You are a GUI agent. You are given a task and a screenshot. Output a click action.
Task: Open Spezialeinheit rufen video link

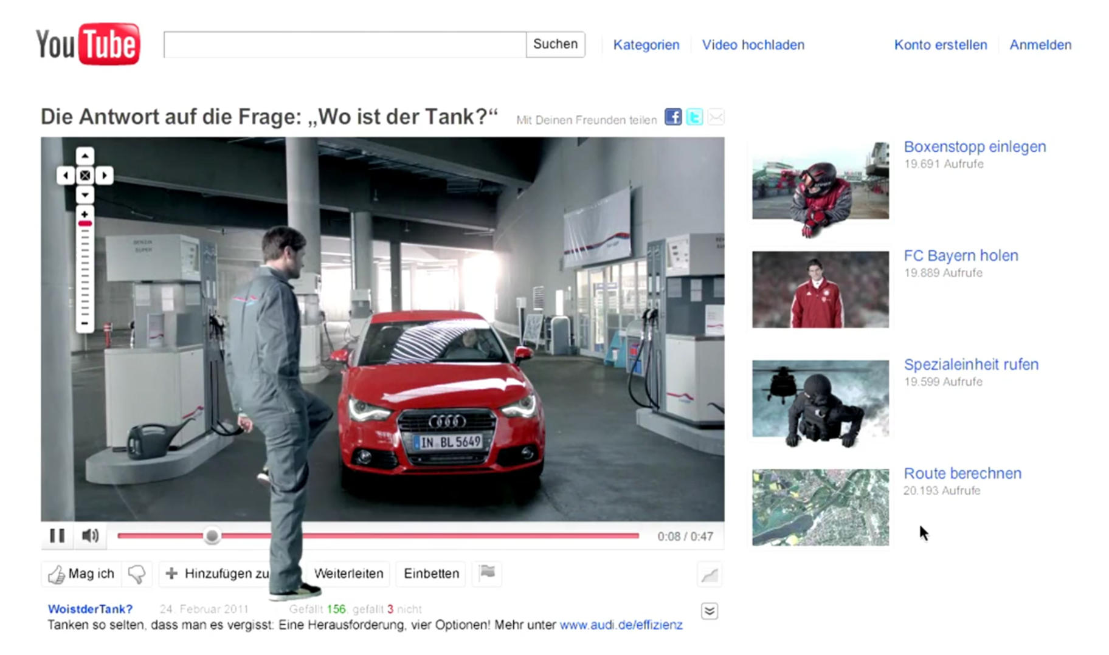pos(971,365)
